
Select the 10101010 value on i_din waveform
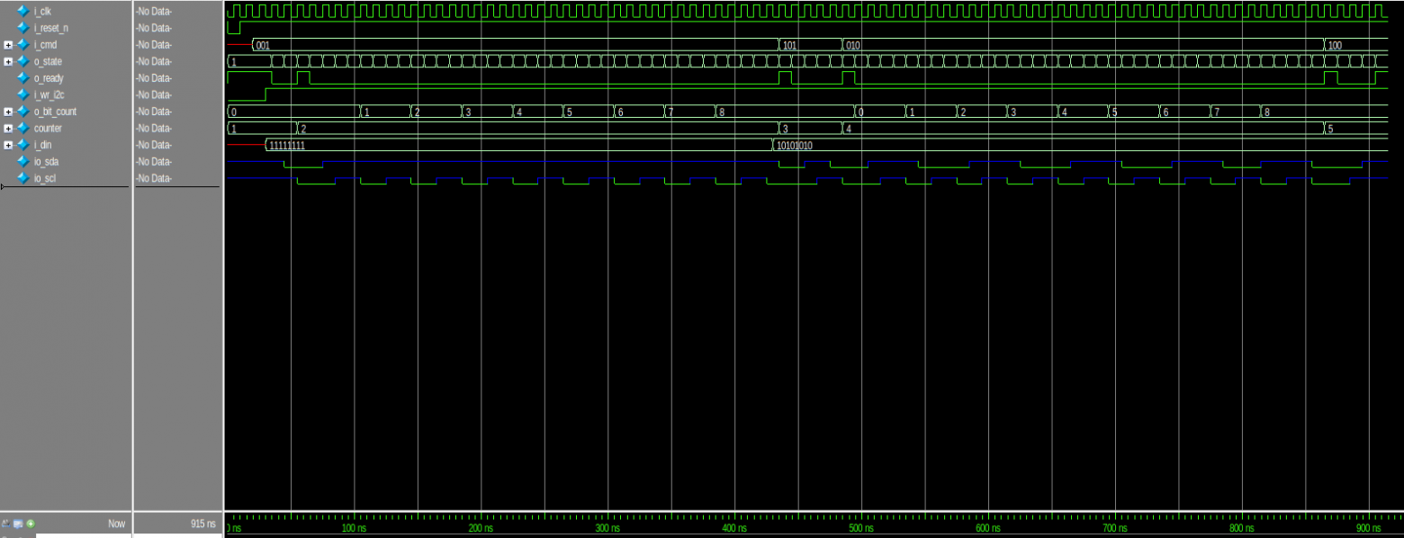pos(796,145)
